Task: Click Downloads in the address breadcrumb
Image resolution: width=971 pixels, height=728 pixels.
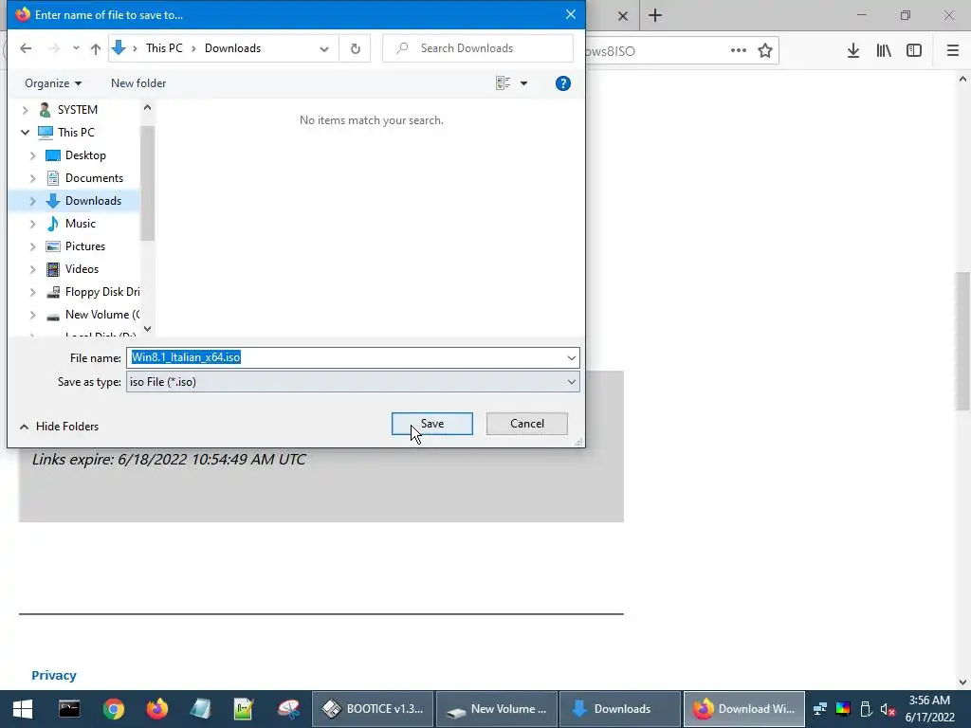Action: (x=233, y=48)
